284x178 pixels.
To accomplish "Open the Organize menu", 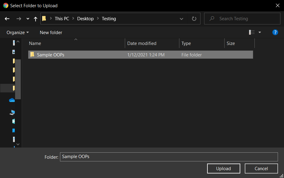I will coord(18,32).
